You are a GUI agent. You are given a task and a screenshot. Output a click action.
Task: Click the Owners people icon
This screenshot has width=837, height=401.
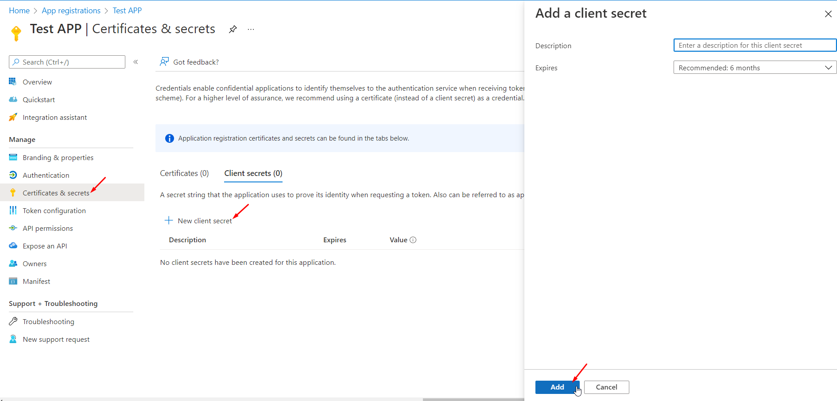pos(13,264)
